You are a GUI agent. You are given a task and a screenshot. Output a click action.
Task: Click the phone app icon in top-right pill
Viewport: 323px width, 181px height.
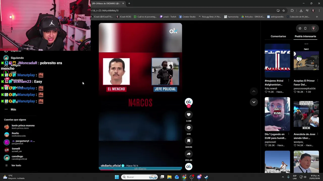(305, 28)
